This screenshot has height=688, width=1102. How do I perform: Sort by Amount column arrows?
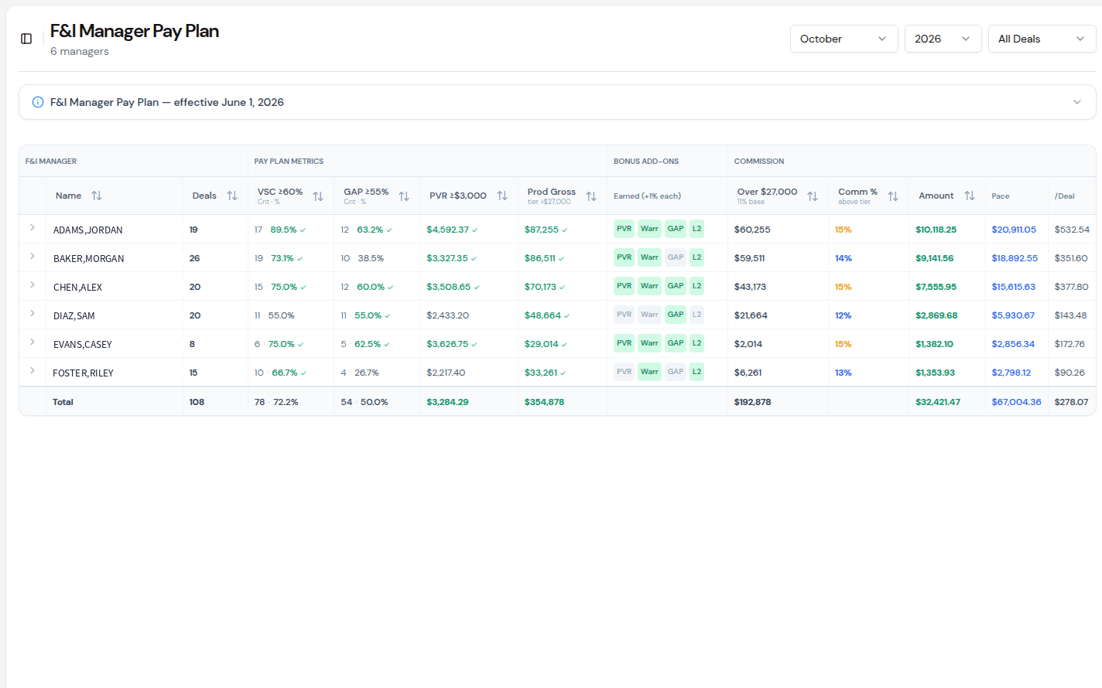pos(970,196)
